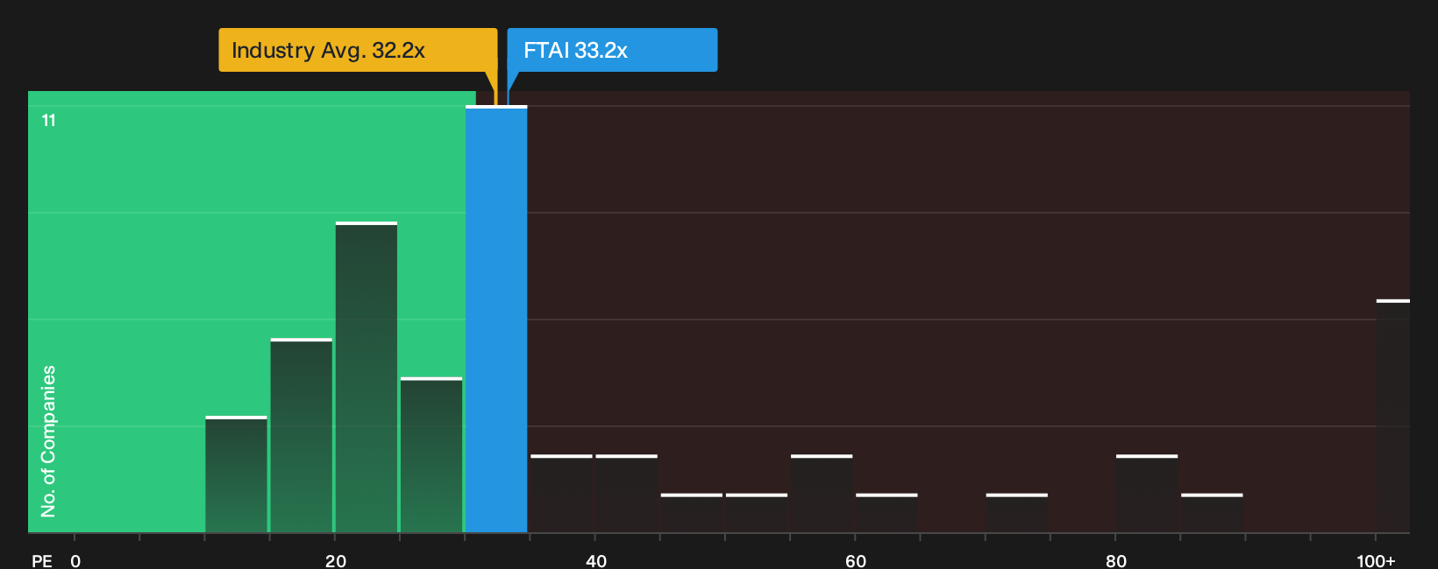
Task: Click the bar at PE 80-85
Action: point(1147,494)
